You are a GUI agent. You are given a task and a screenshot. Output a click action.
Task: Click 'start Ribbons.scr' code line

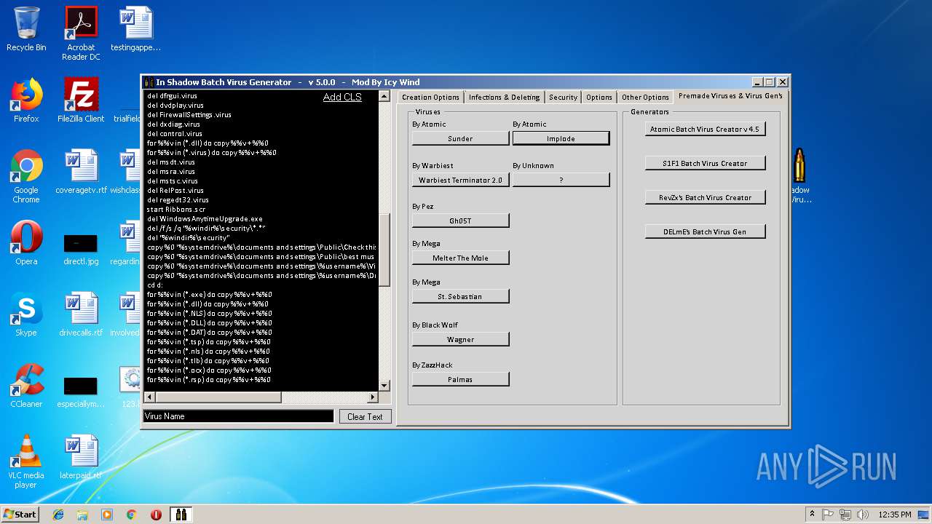click(x=175, y=209)
